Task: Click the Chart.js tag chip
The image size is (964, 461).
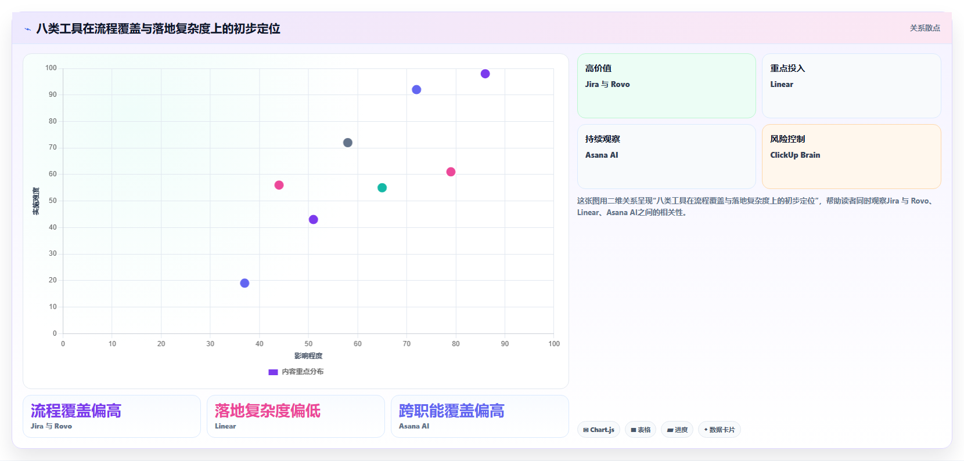Action: 599,430
